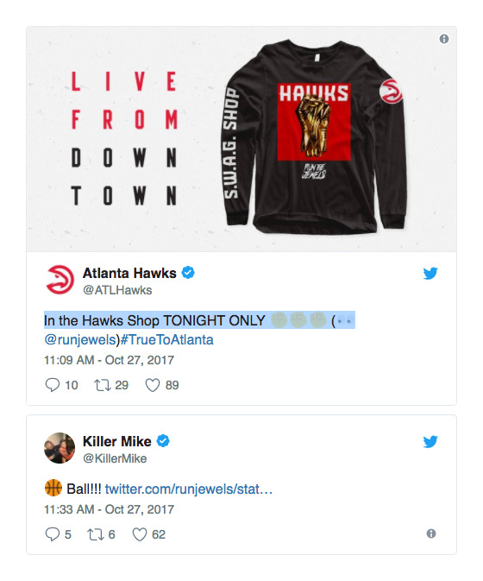Open the #TrueToAtlanta hashtag
The image size is (483, 581).
(x=167, y=340)
